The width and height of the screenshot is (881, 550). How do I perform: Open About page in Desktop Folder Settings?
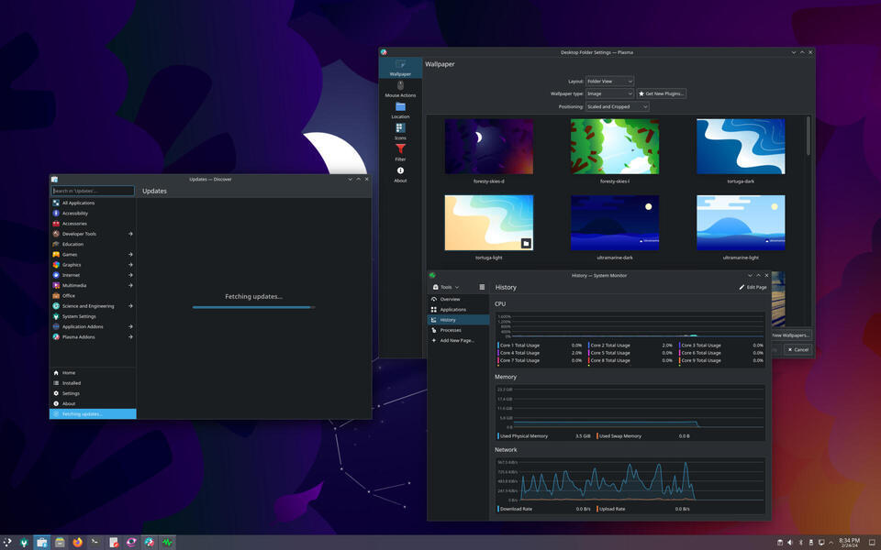(400, 174)
